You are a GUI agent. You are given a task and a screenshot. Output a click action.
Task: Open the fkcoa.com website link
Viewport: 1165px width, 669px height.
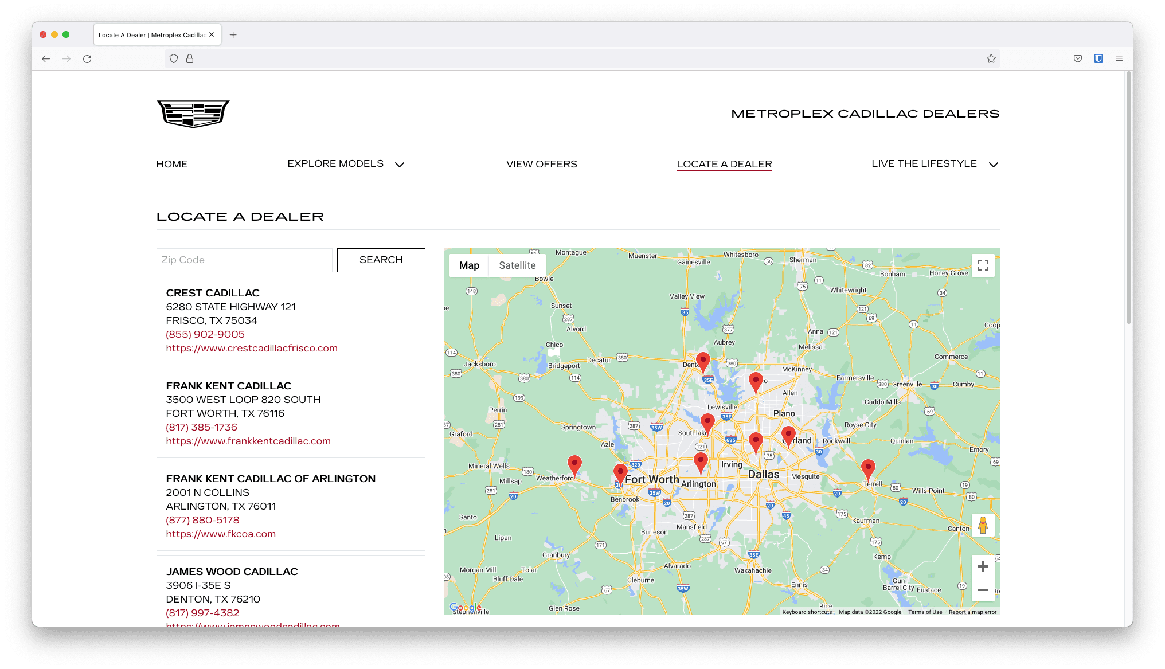coord(221,534)
